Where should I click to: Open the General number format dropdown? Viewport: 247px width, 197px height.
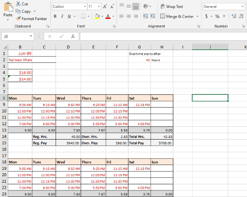(242, 7)
